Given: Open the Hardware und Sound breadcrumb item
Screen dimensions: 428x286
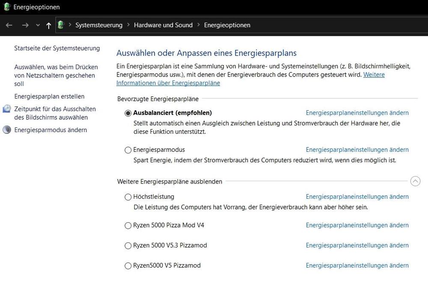Looking at the screenshot, I should [x=163, y=25].
